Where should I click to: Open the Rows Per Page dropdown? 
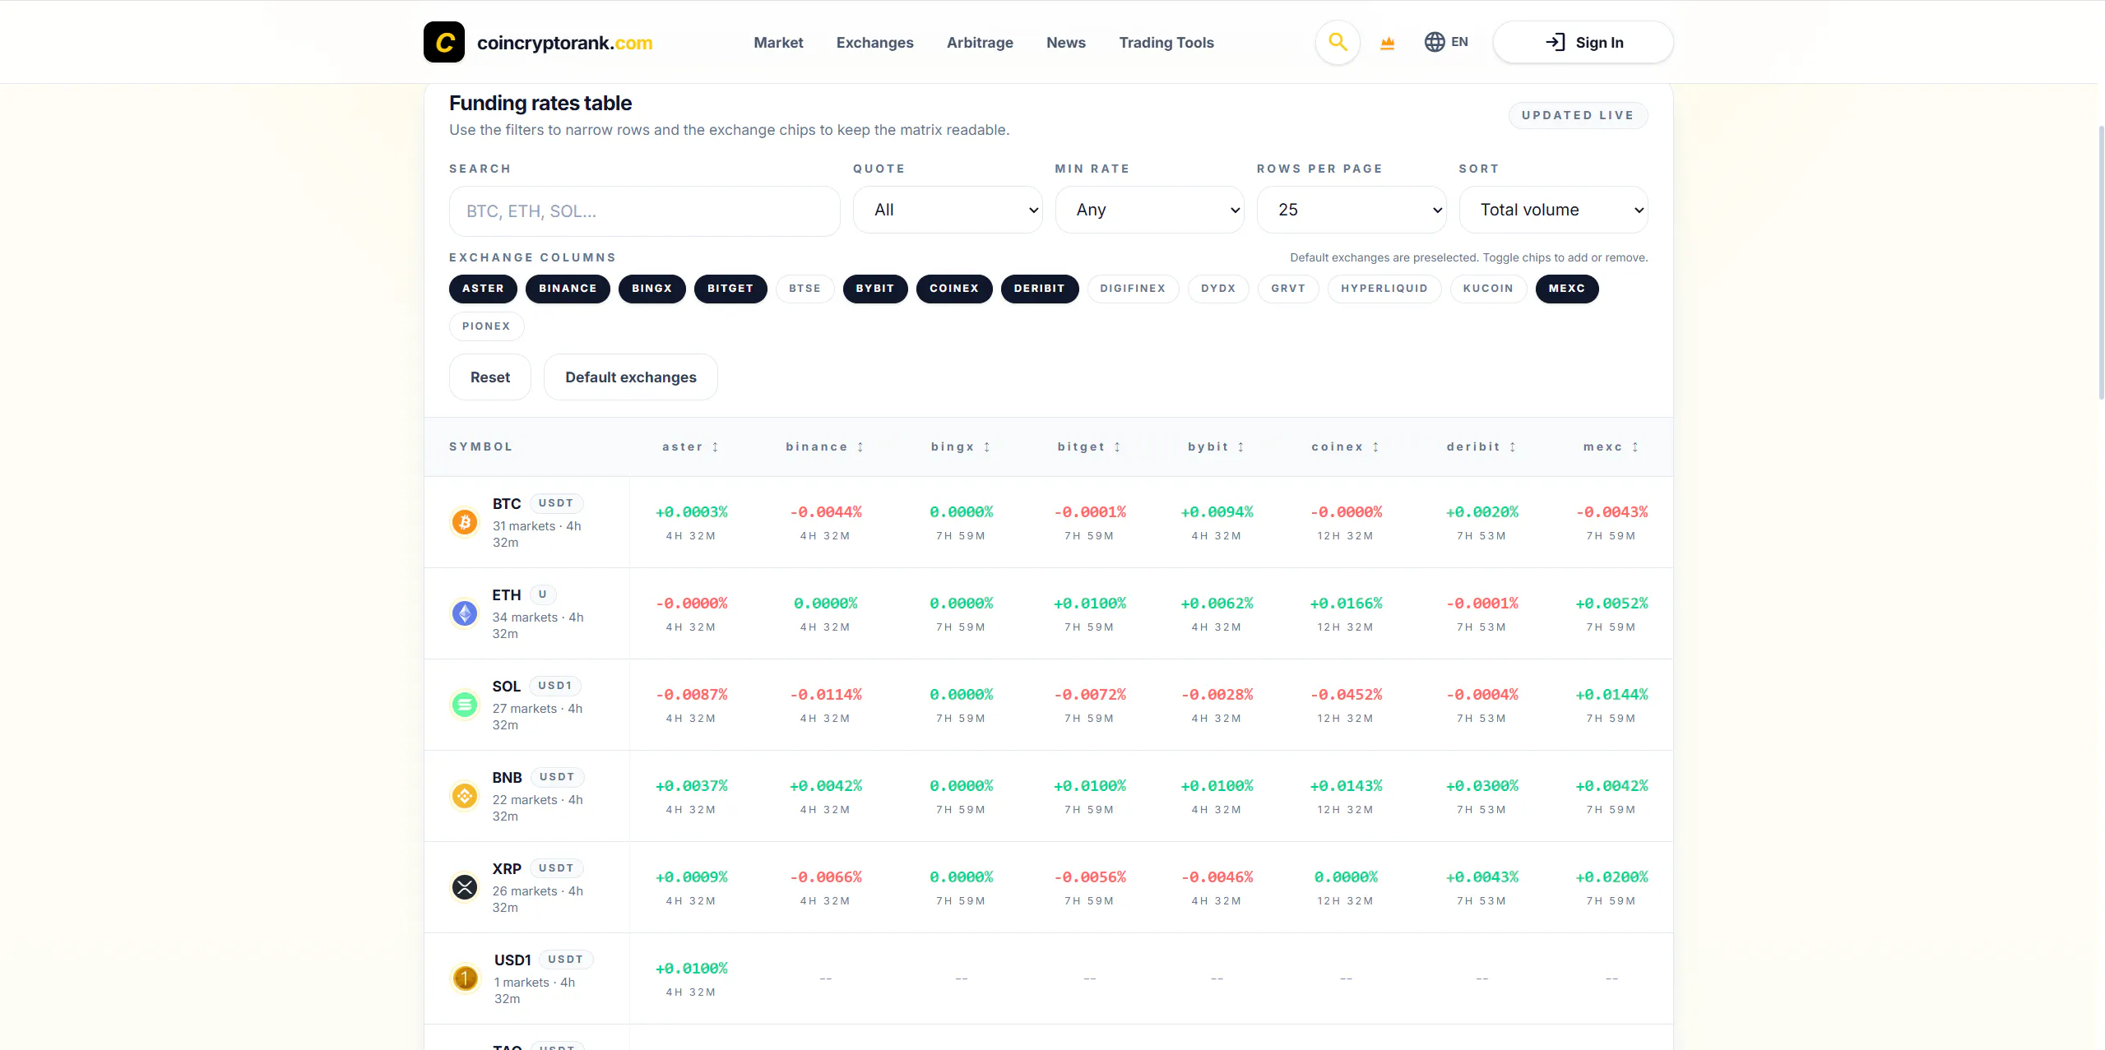[1352, 210]
